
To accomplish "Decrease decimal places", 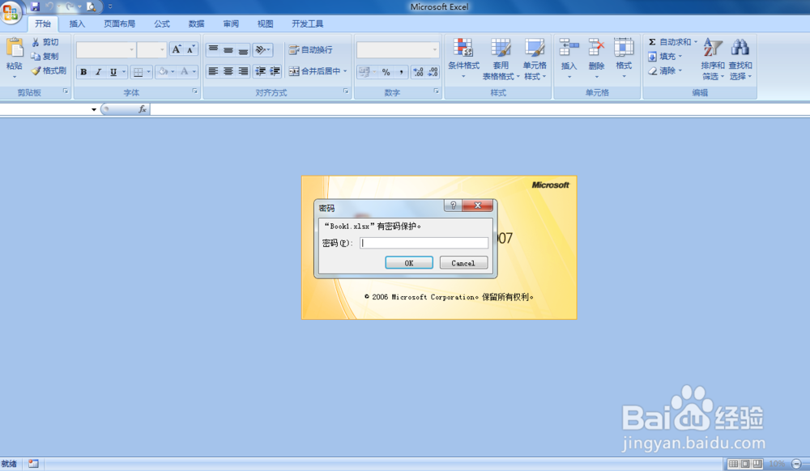I will tap(433, 72).
